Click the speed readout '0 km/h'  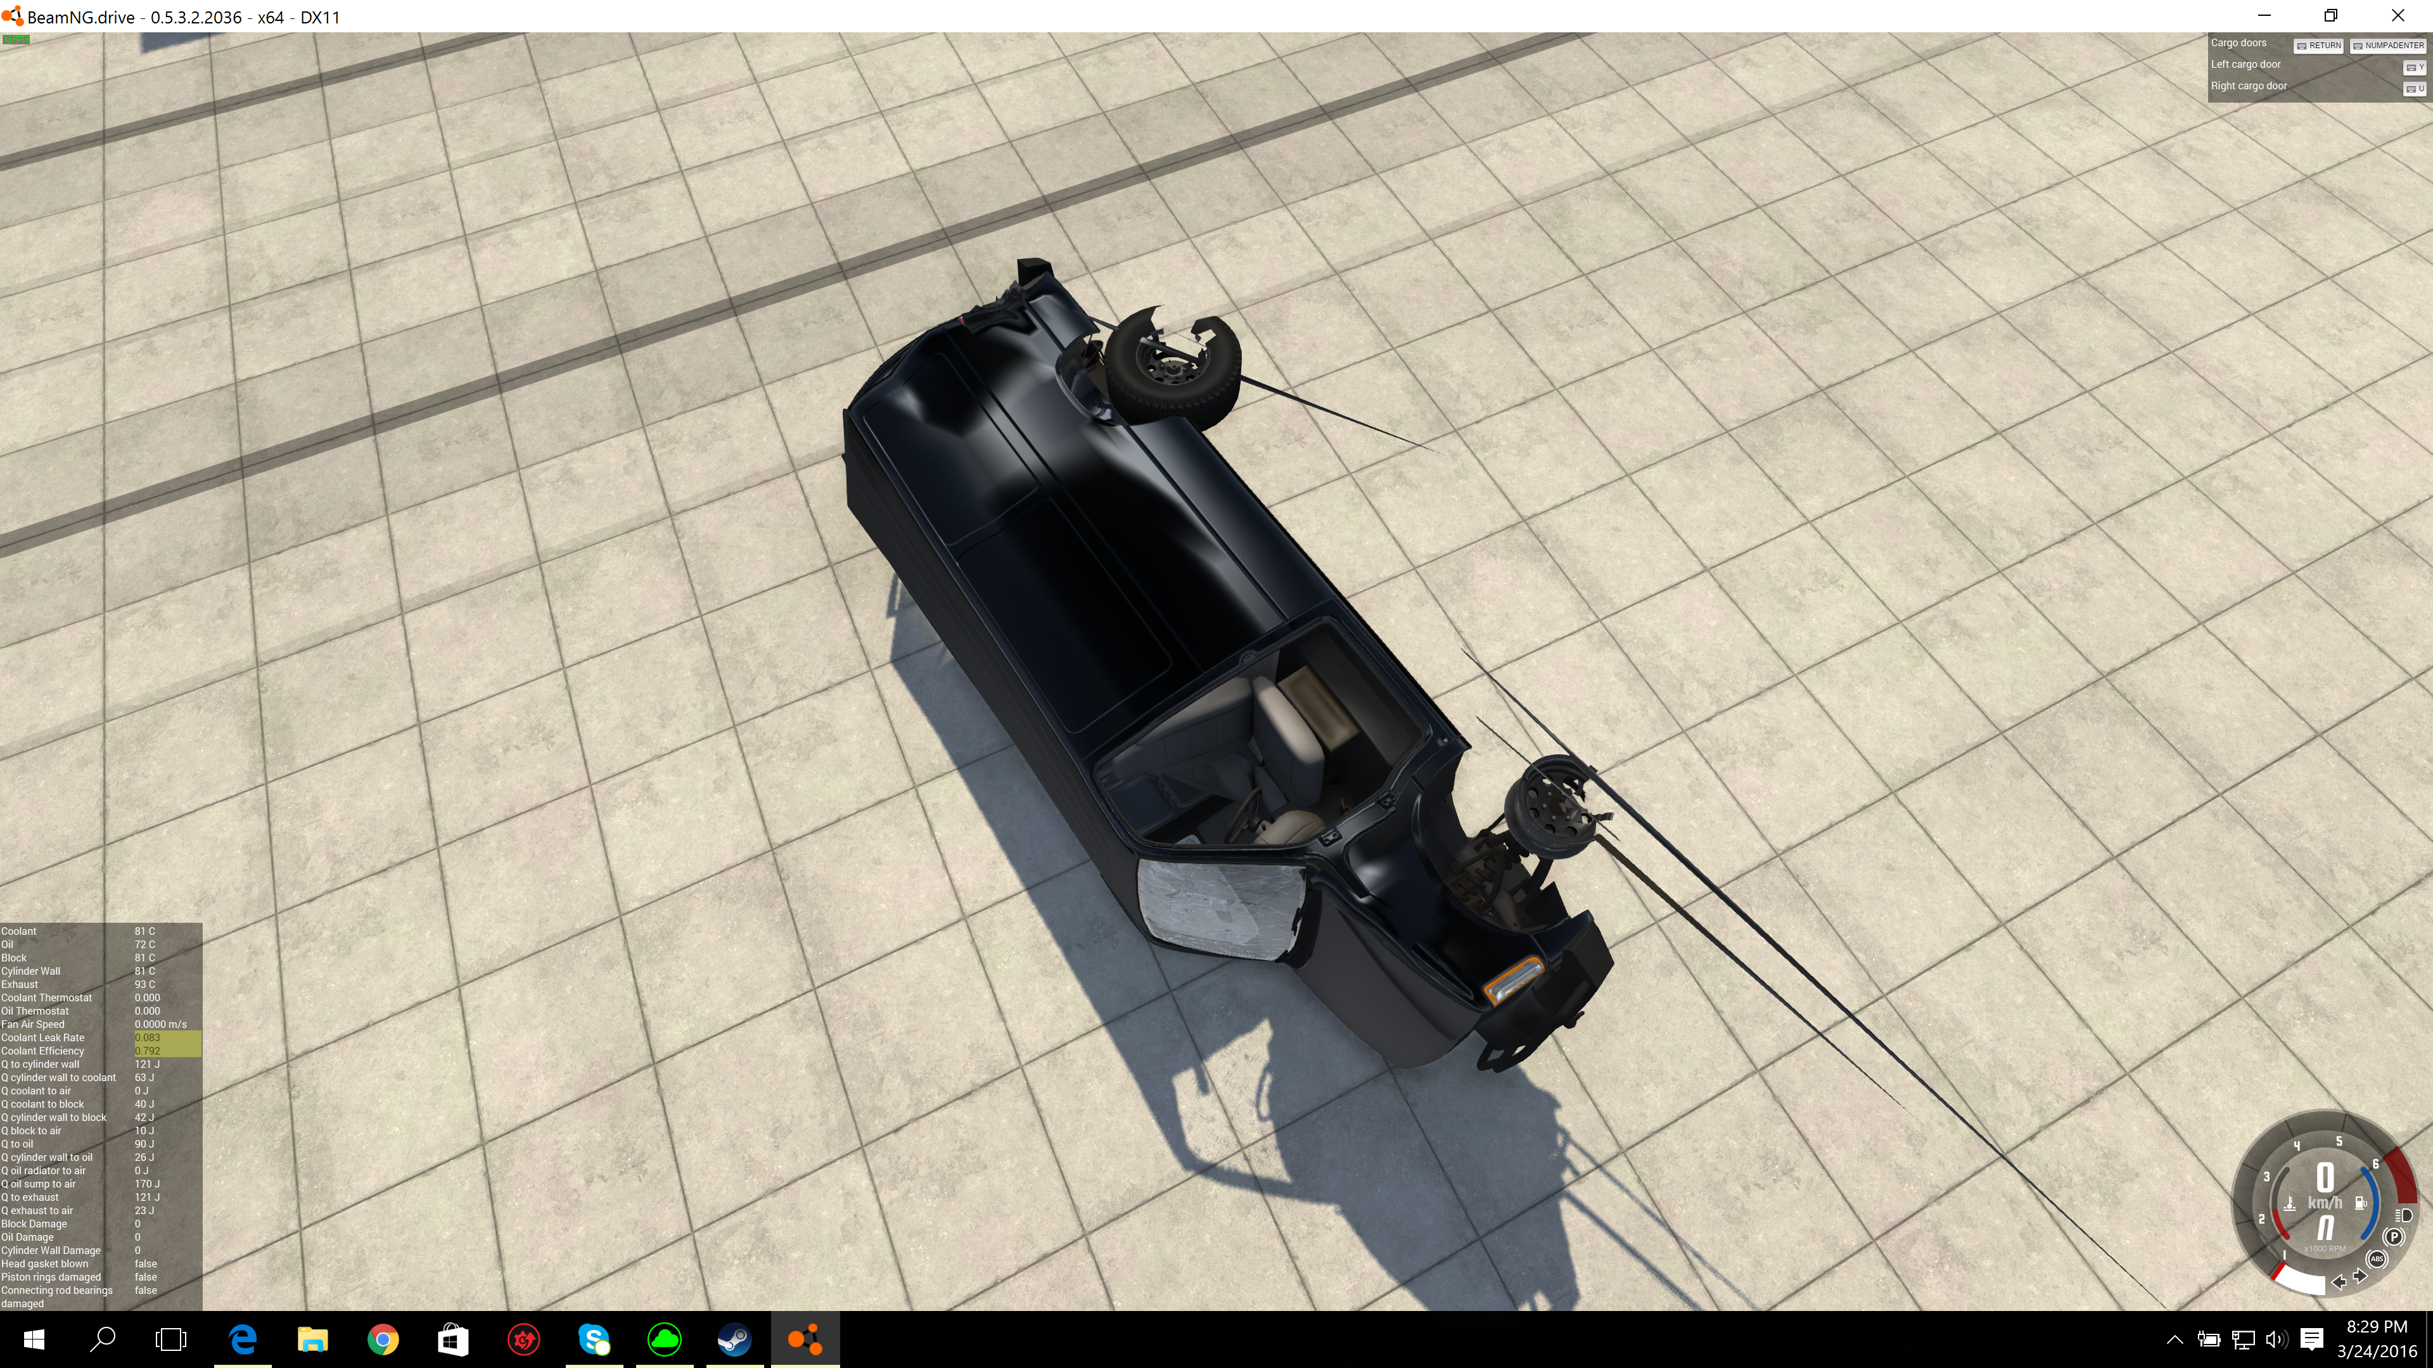coord(2325,1186)
